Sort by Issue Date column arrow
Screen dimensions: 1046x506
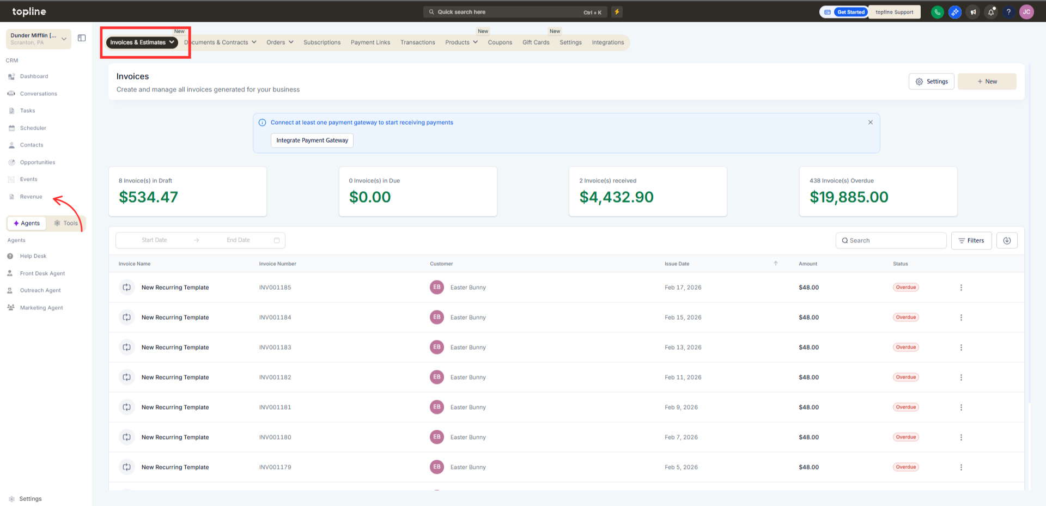coord(776,264)
